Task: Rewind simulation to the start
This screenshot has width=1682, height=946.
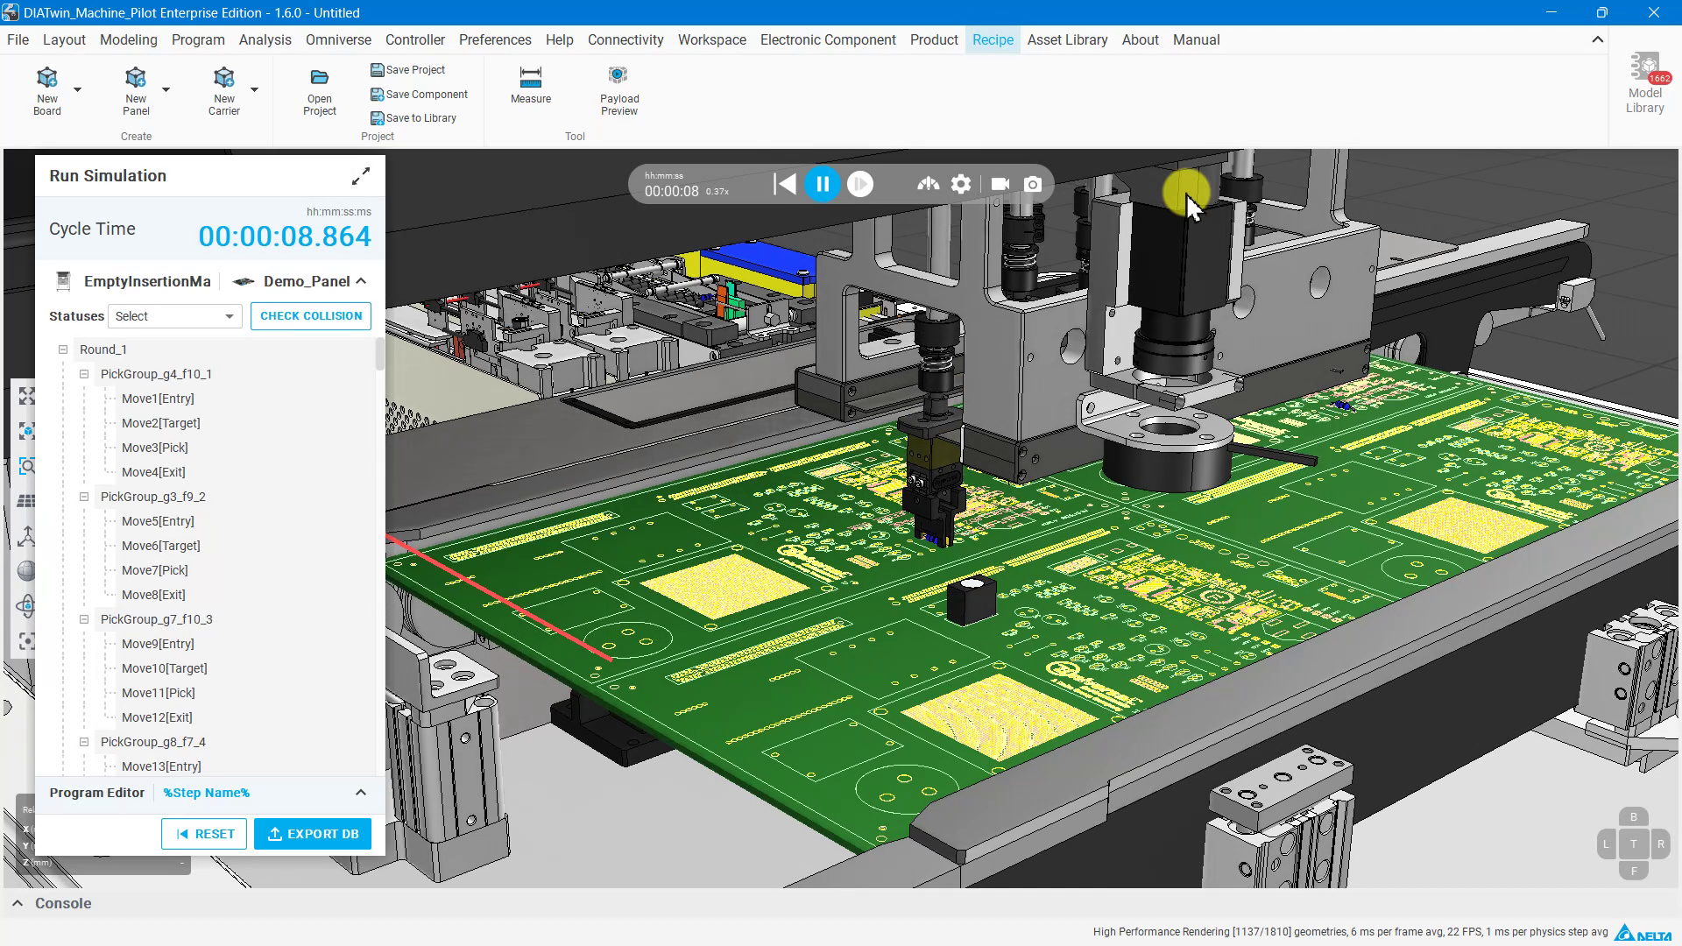Action: [x=785, y=184]
